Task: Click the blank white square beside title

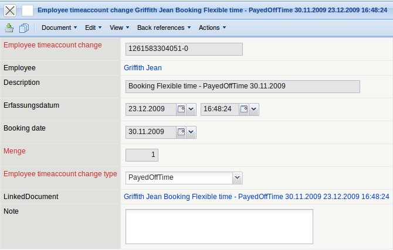Action: 28,11
